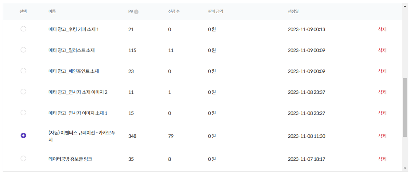Delete 데이터공방 홍보글 링크 row
The height and width of the screenshot is (174, 411).
382,159
